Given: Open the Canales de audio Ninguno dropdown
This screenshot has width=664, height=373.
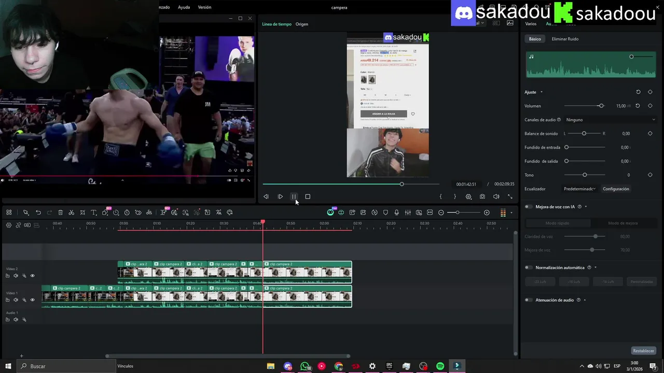Looking at the screenshot, I should pos(611,120).
